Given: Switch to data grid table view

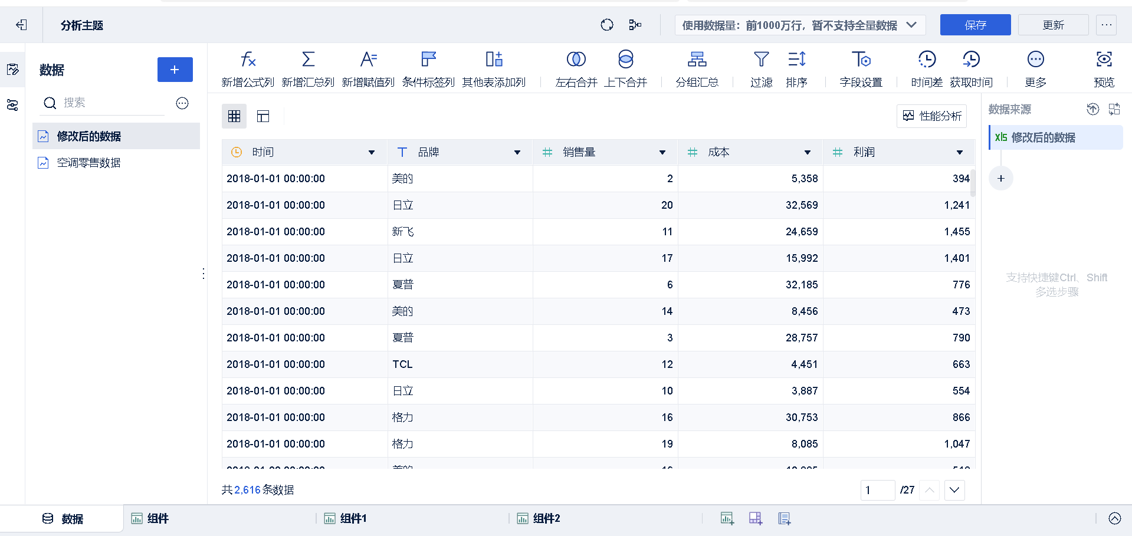Looking at the screenshot, I should click(234, 116).
